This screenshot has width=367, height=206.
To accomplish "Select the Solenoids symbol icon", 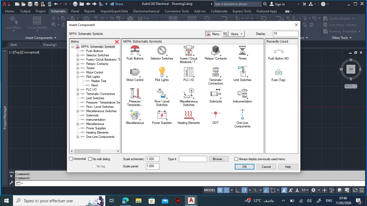I will click(215, 94).
